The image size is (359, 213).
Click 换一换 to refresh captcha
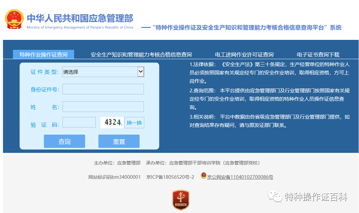[134, 123]
